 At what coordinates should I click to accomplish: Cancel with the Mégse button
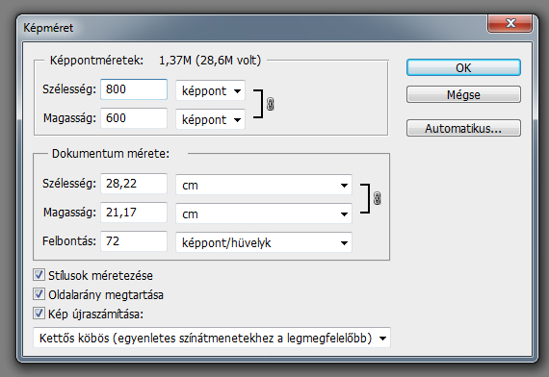pyautogui.click(x=463, y=94)
